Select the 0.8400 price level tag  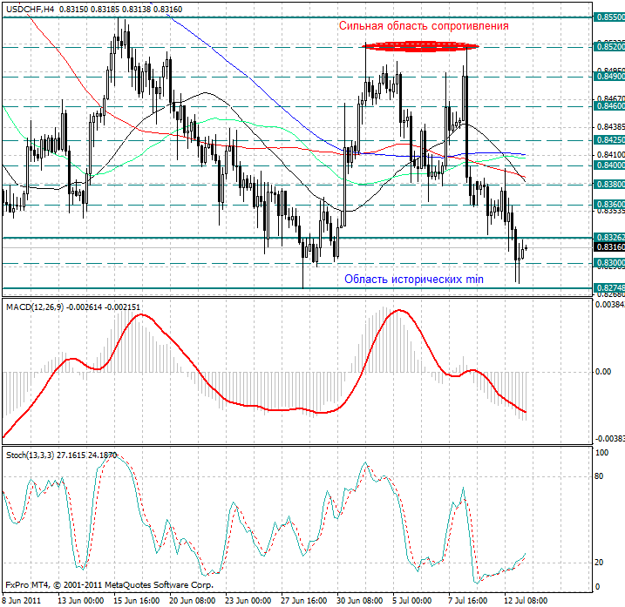tap(608, 165)
